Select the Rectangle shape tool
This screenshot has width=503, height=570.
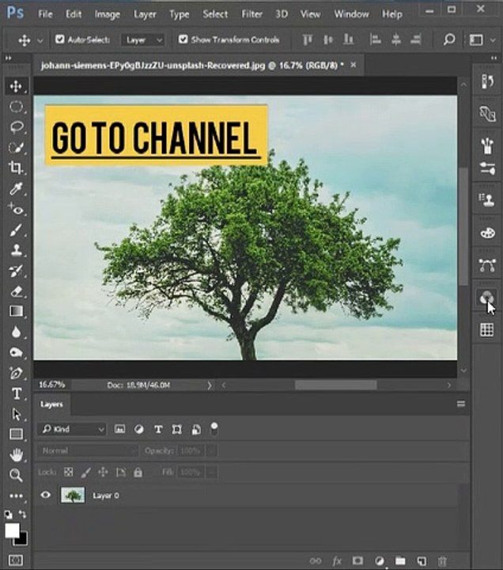(x=16, y=434)
